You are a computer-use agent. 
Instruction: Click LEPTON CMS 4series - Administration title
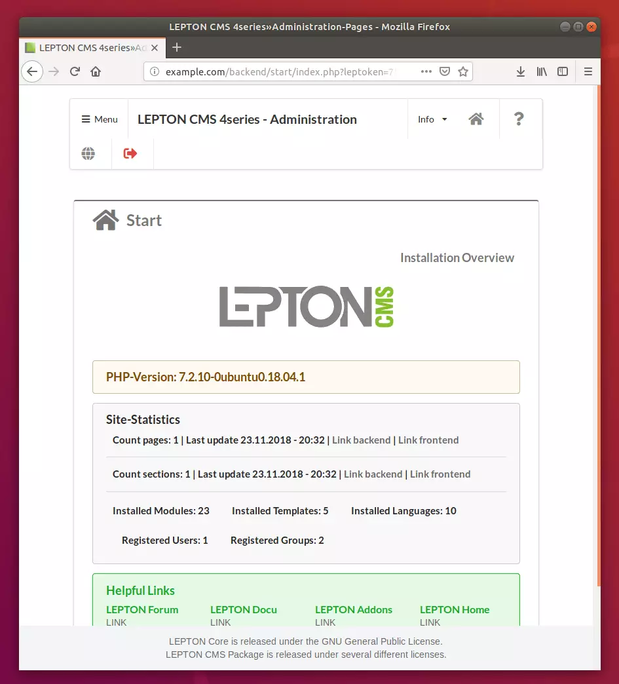248,119
